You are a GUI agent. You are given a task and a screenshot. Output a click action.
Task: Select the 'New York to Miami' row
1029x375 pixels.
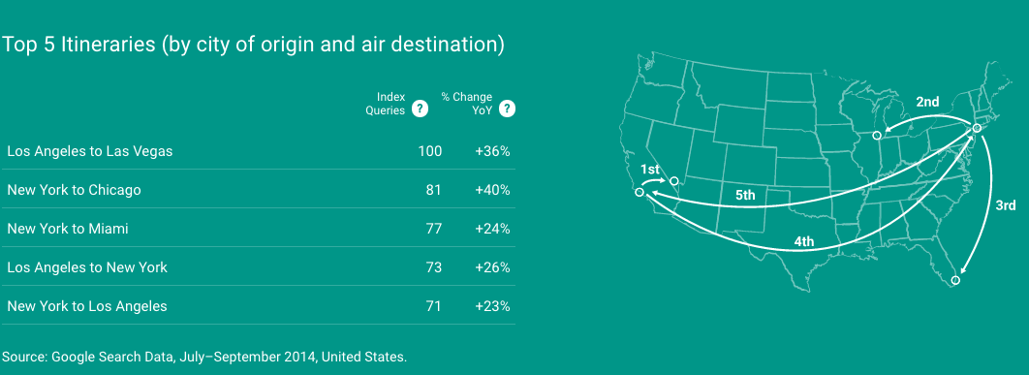(x=258, y=229)
